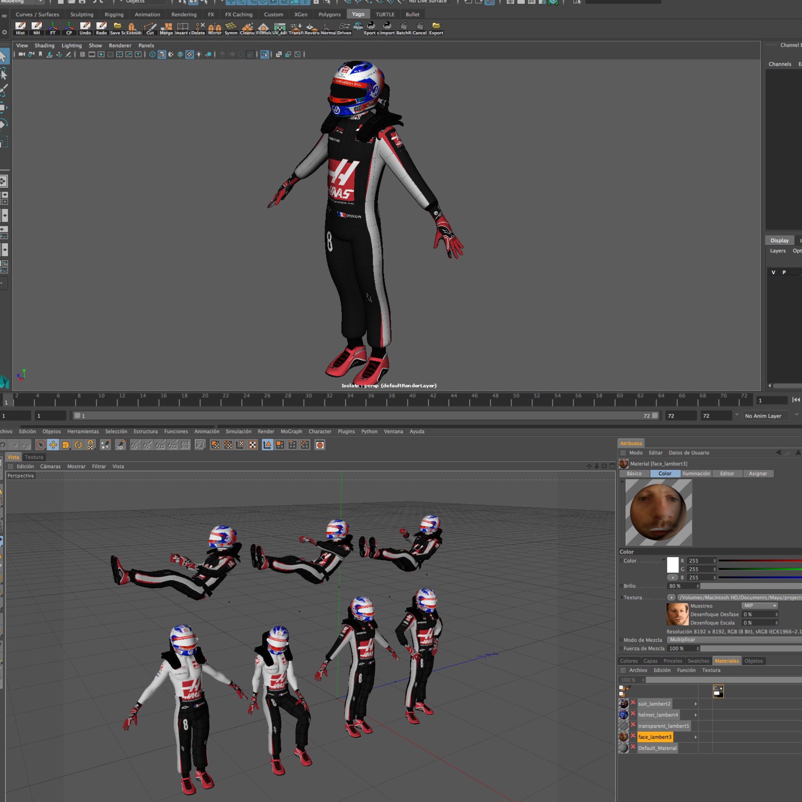Click the Datos de Usuario button
Image resolution: width=802 pixels, height=802 pixels.
(689, 452)
